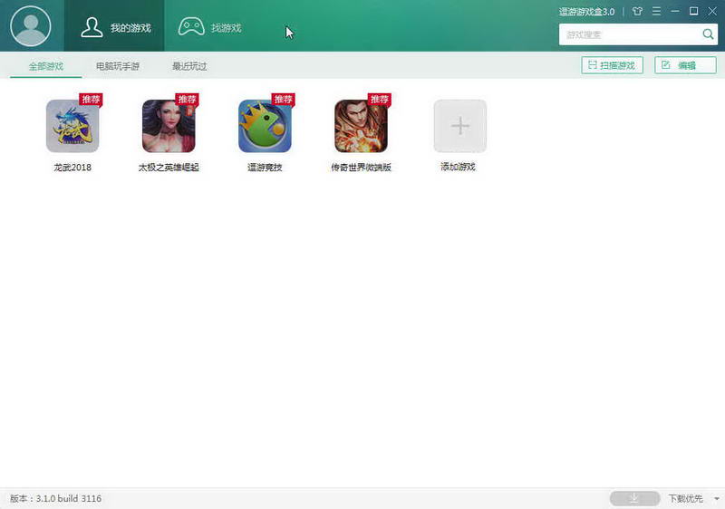The image size is (725, 509).
Task: Open the download manager button
Action: 634,498
